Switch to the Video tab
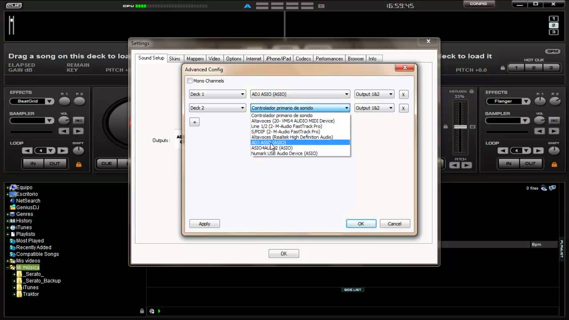 coord(214,59)
